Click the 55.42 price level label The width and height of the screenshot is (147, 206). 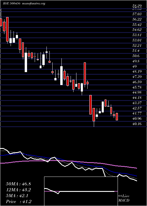pyautogui.click(x=137, y=24)
